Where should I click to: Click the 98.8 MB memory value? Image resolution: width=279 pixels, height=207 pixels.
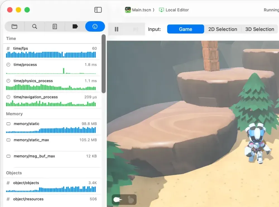89,124
